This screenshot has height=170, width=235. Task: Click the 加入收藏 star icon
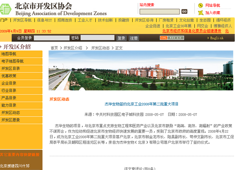coord(200,13)
